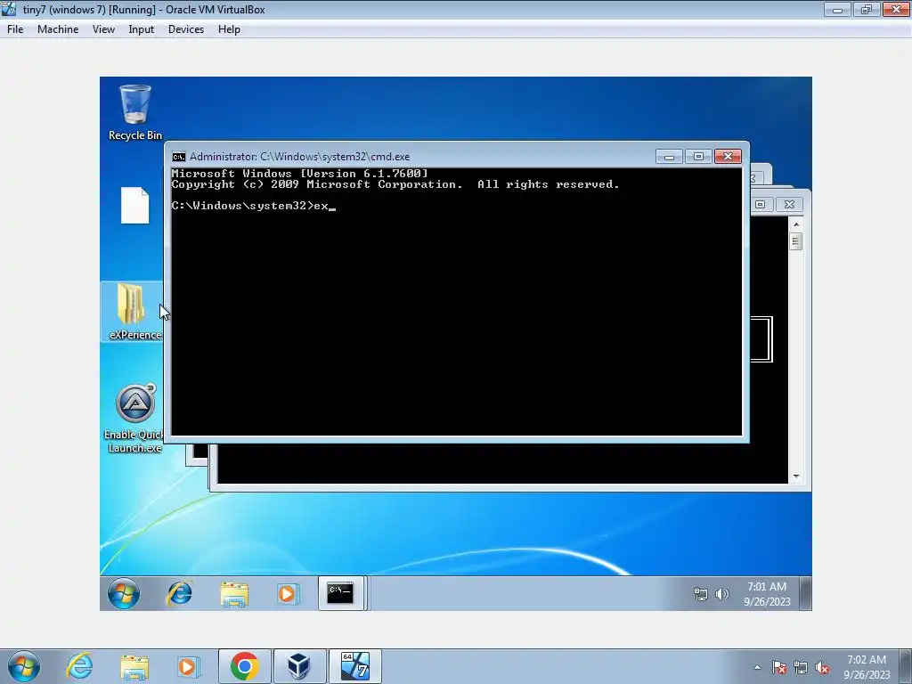Open the Devices menu

(x=186, y=29)
